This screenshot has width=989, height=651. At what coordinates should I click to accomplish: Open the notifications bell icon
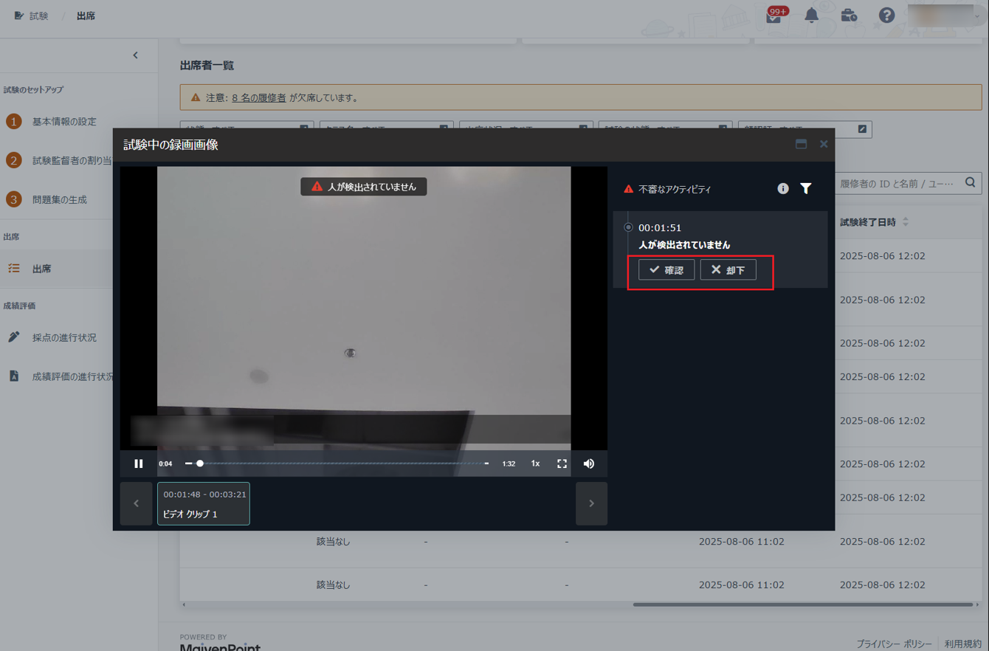[x=811, y=15]
